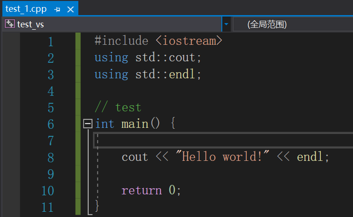353x217 pixels.
Task: Click line number 3 in the gutter
Action: pos(51,75)
